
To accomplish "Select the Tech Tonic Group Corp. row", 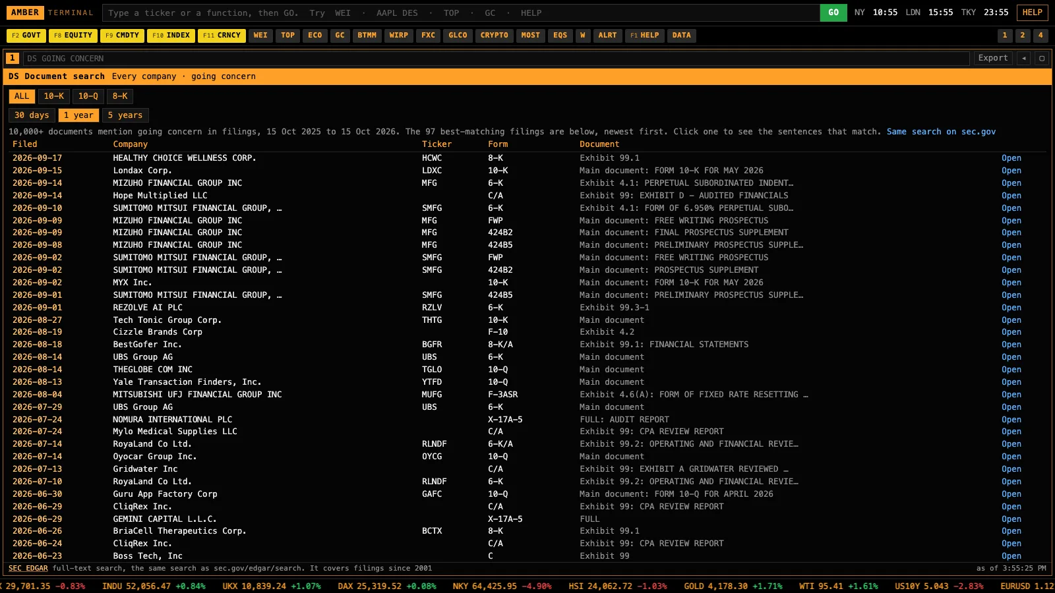I will (x=527, y=320).
